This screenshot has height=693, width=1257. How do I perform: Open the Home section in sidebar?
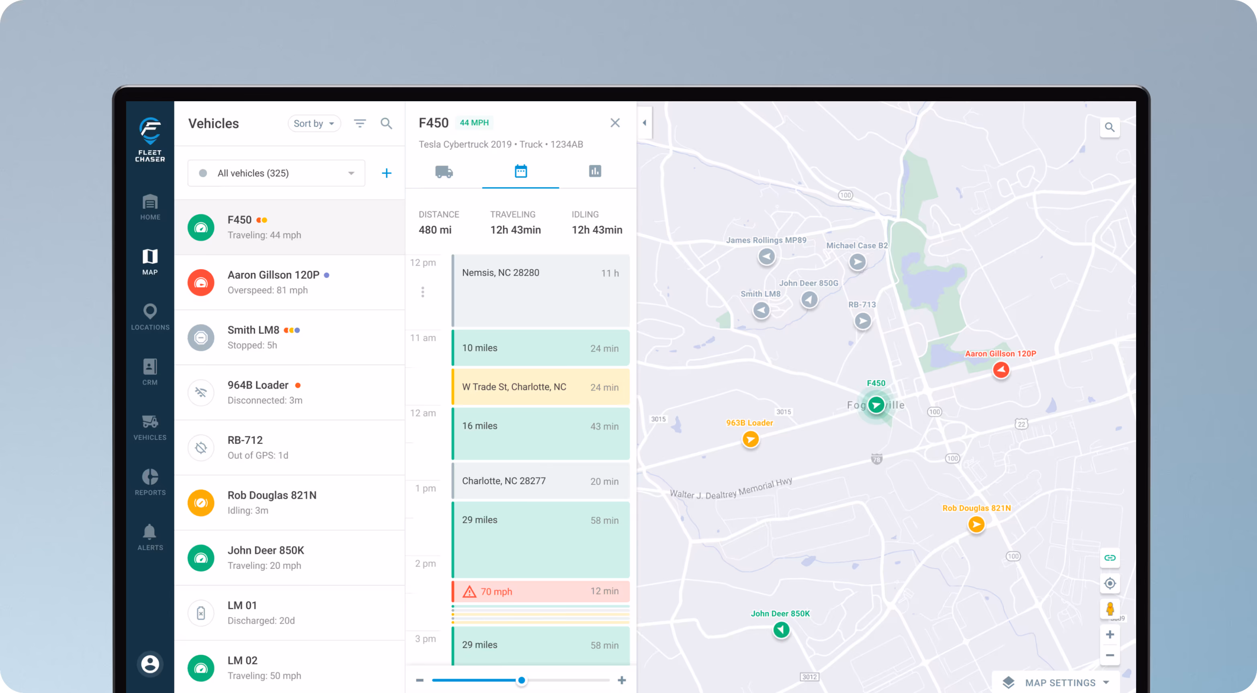click(150, 207)
